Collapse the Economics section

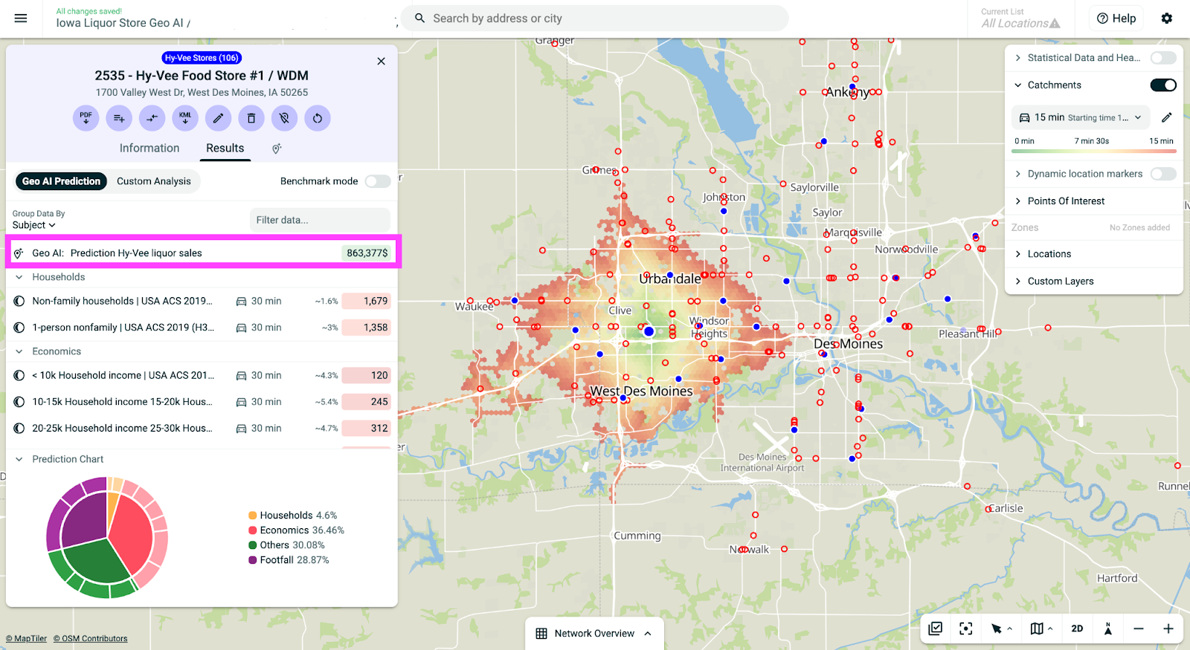(x=19, y=351)
